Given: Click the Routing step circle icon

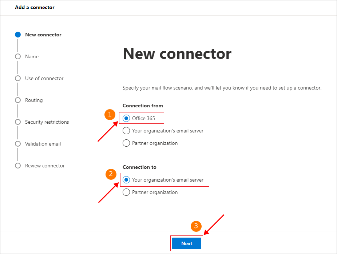Looking at the screenshot, I should pos(18,100).
